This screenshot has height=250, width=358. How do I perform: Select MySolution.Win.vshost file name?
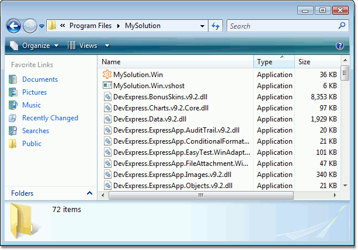[x=149, y=86]
